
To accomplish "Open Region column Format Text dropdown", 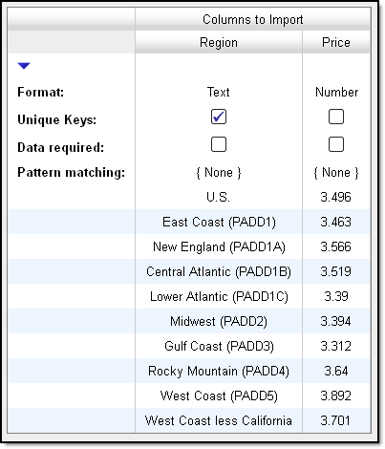I will click(x=219, y=92).
